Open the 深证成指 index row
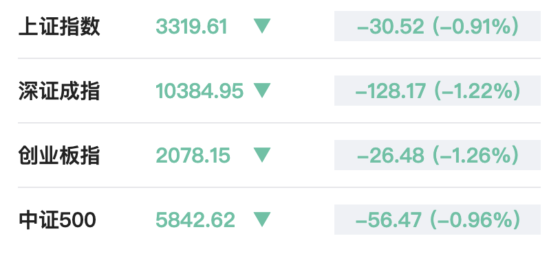The height and width of the screenshot is (258, 560). click(x=279, y=91)
